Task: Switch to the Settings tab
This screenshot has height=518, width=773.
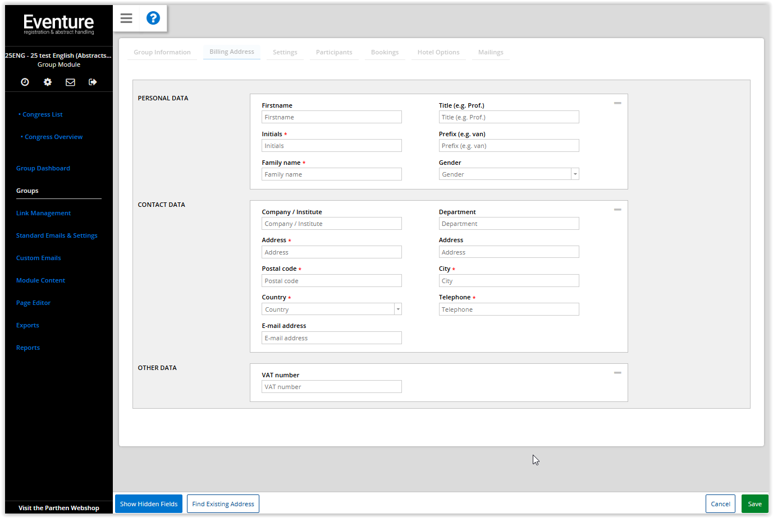Action: [x=285, y=52]
